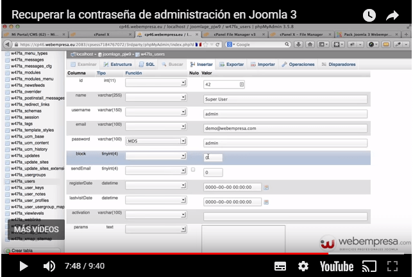The image size is (413, 277).
Task: Open calendar icon beside lastvisitDate value
Action: point(266,202)
